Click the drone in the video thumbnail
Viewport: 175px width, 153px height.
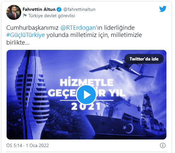point(122,69)
